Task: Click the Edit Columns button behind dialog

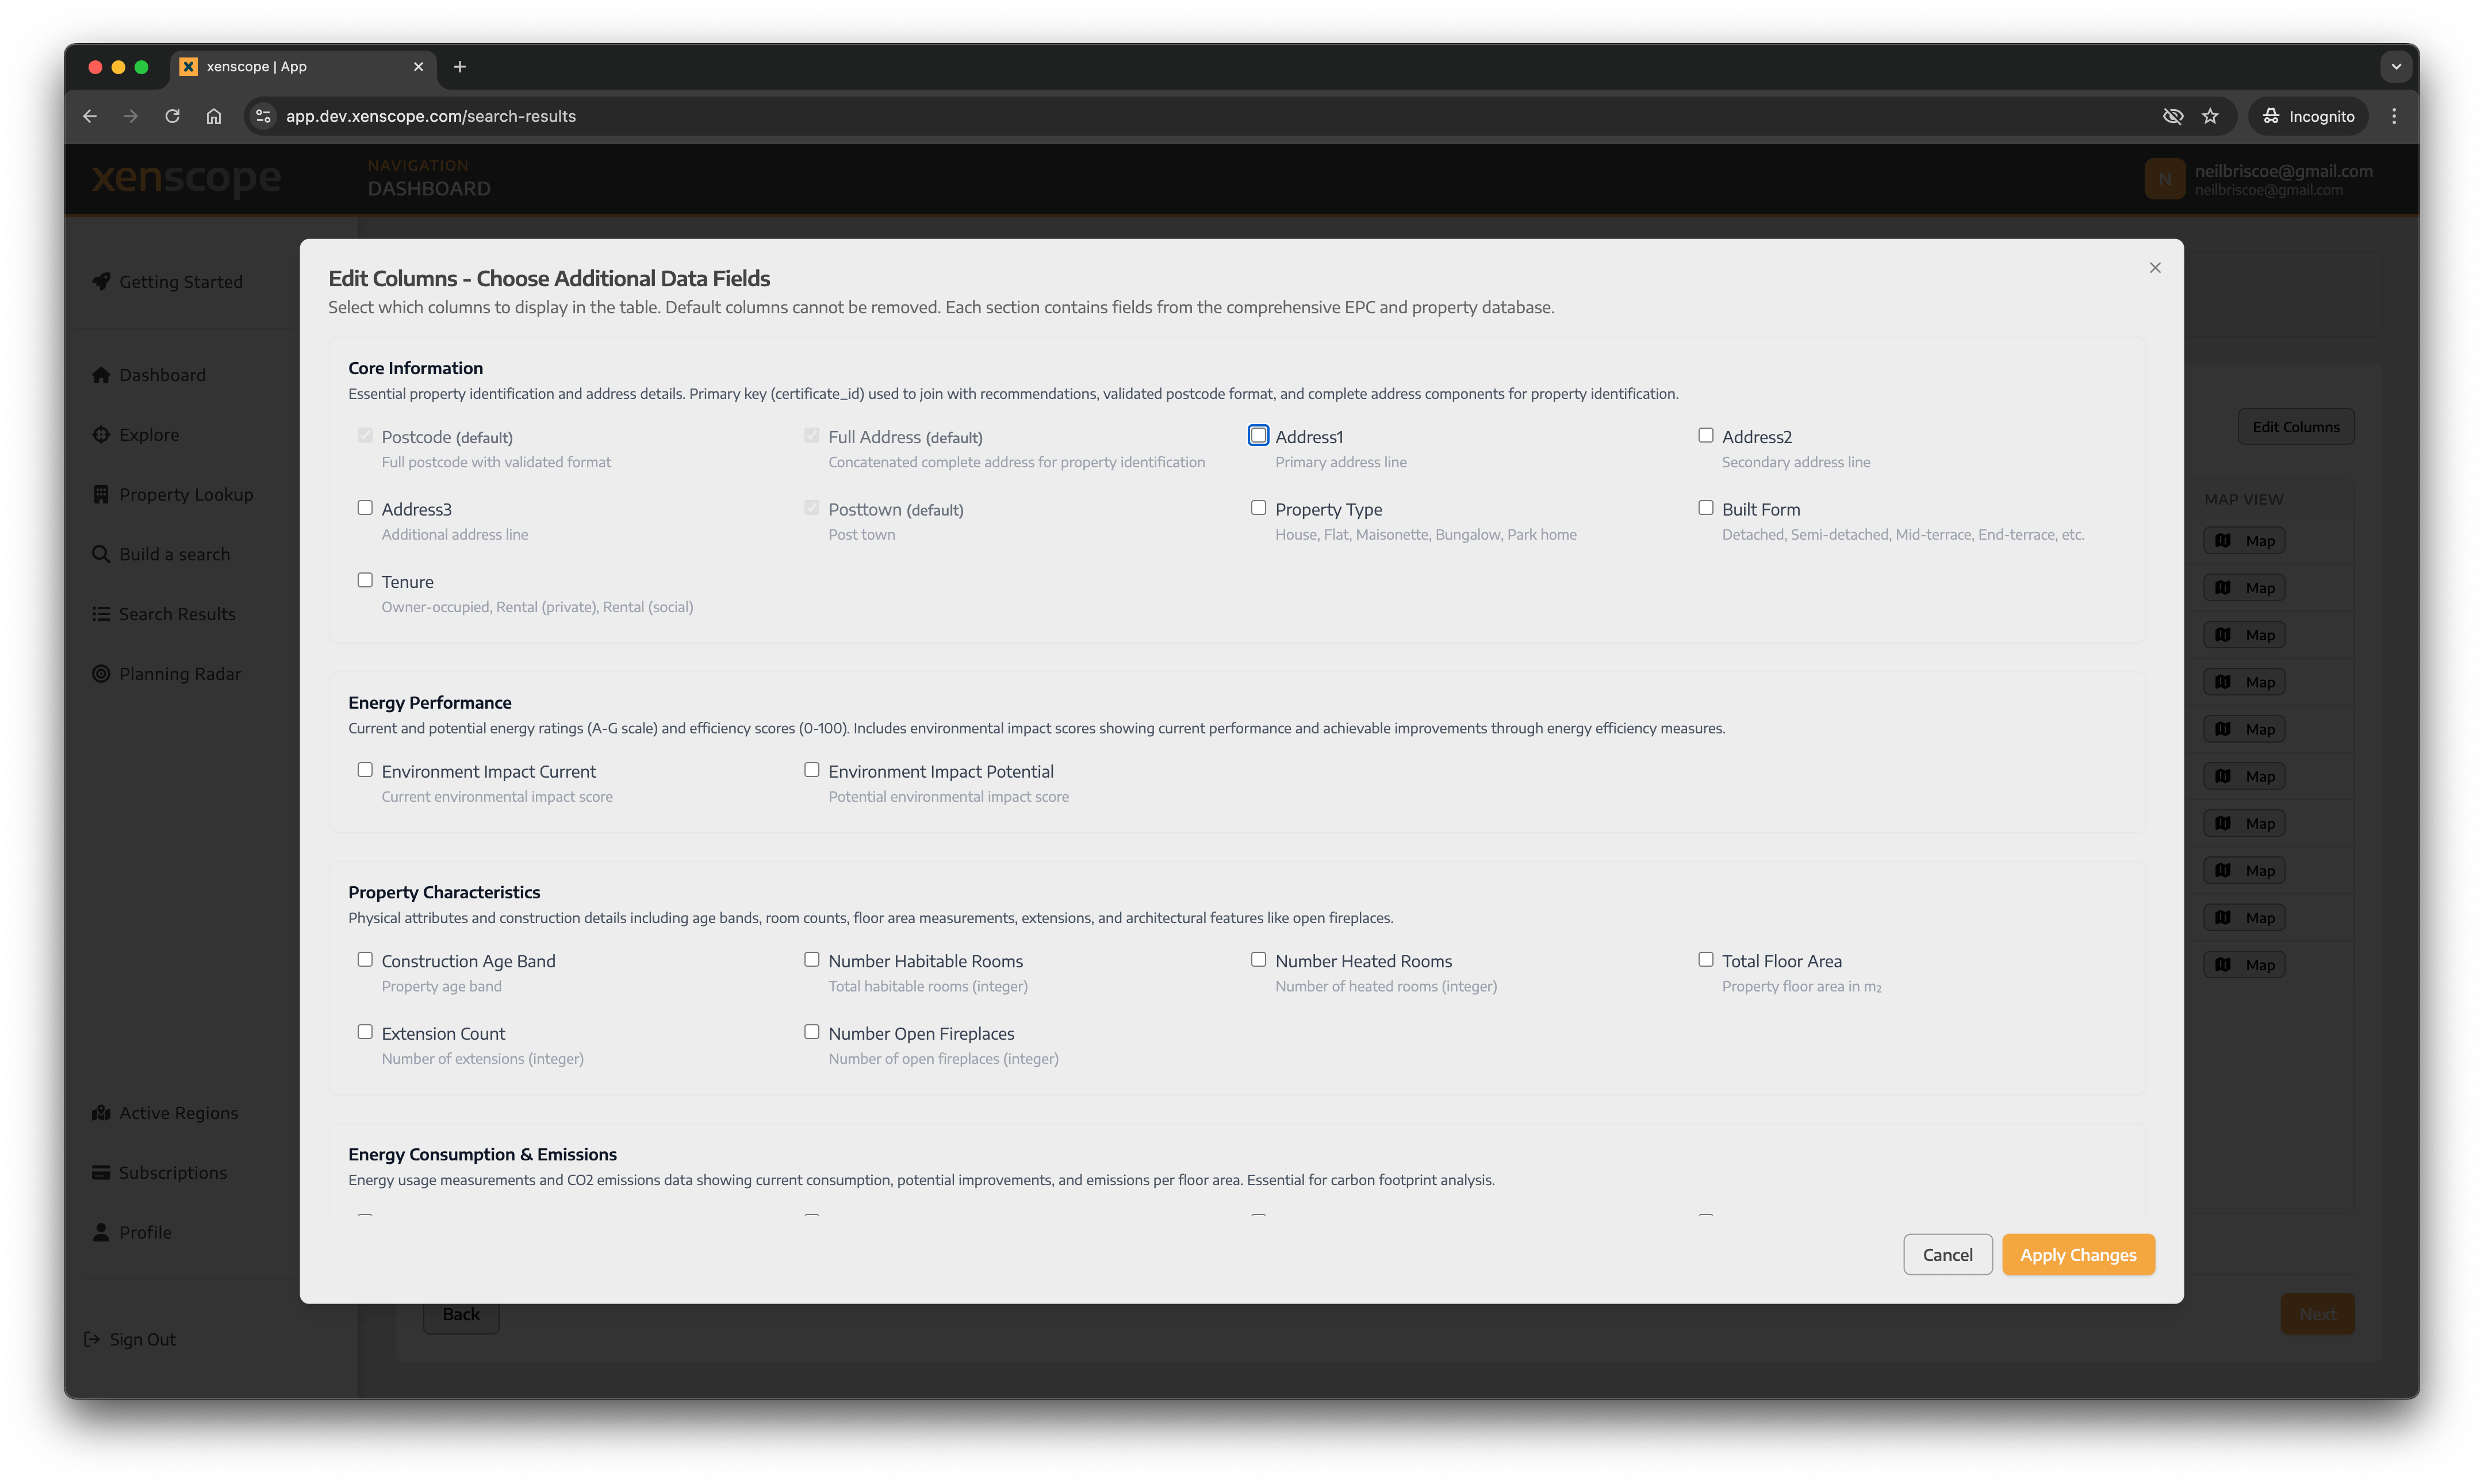Action: [x=2295, y=427]
